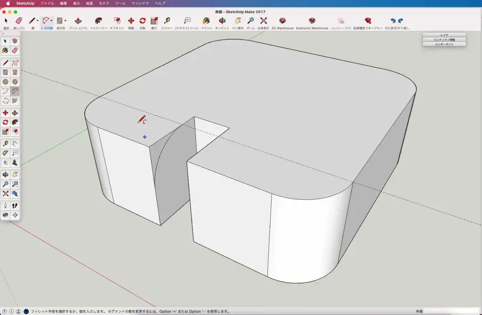
Task: Open the Apple menu
Action: point(8,3)
